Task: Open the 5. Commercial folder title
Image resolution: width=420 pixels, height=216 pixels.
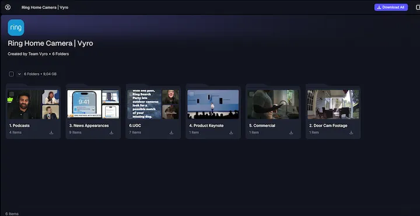Action: (262, 126)
